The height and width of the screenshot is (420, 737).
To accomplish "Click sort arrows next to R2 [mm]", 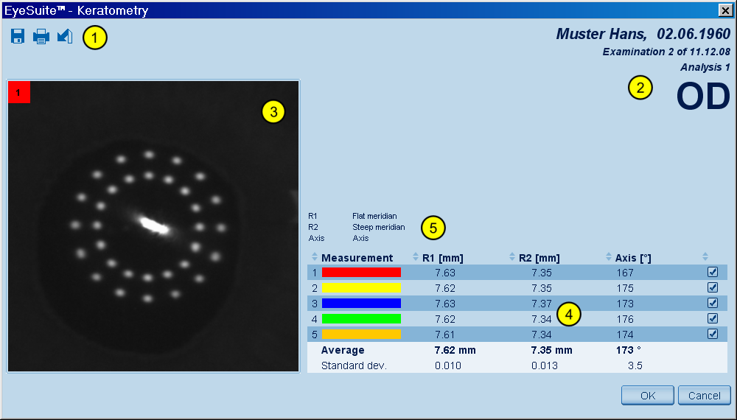I will (x=512, y=257).
